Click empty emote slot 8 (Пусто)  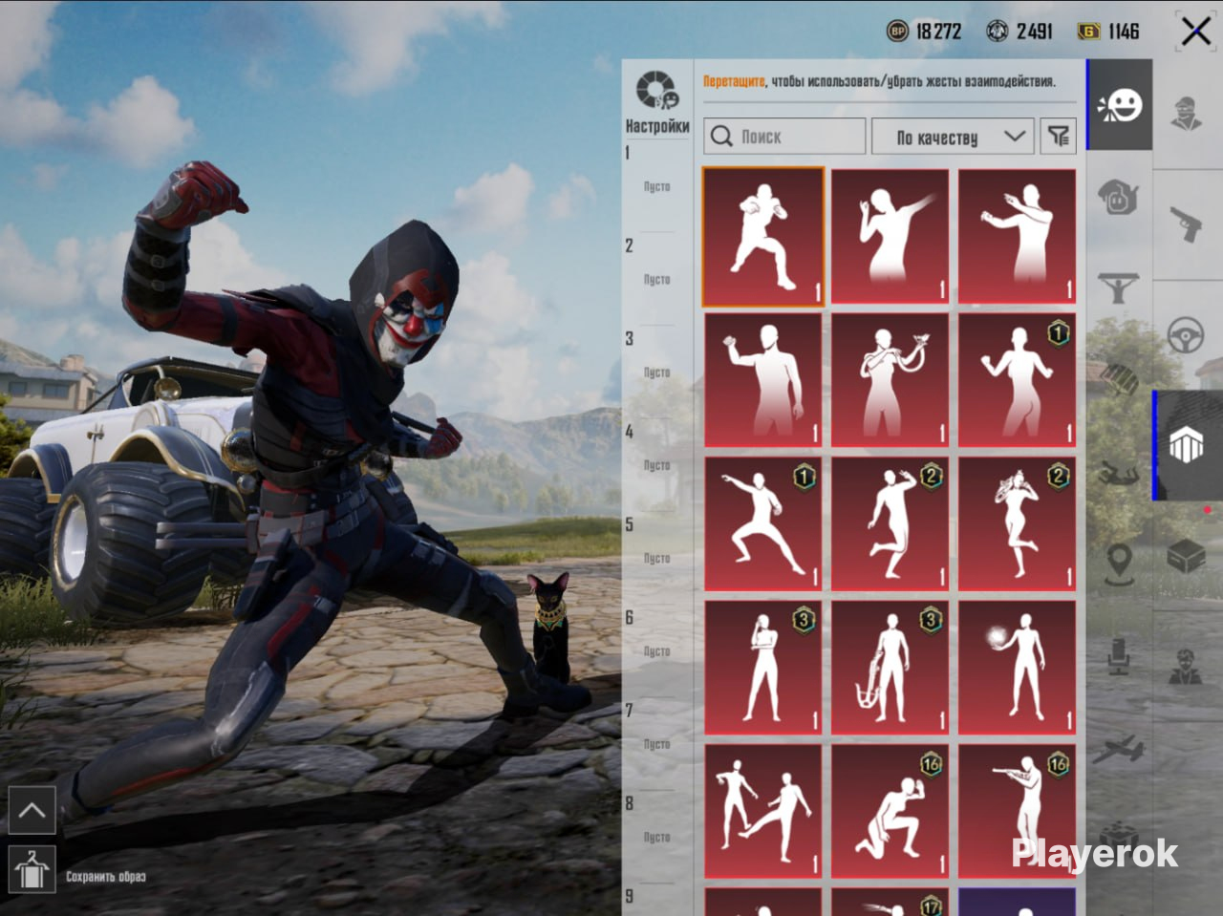click(656, 838)
